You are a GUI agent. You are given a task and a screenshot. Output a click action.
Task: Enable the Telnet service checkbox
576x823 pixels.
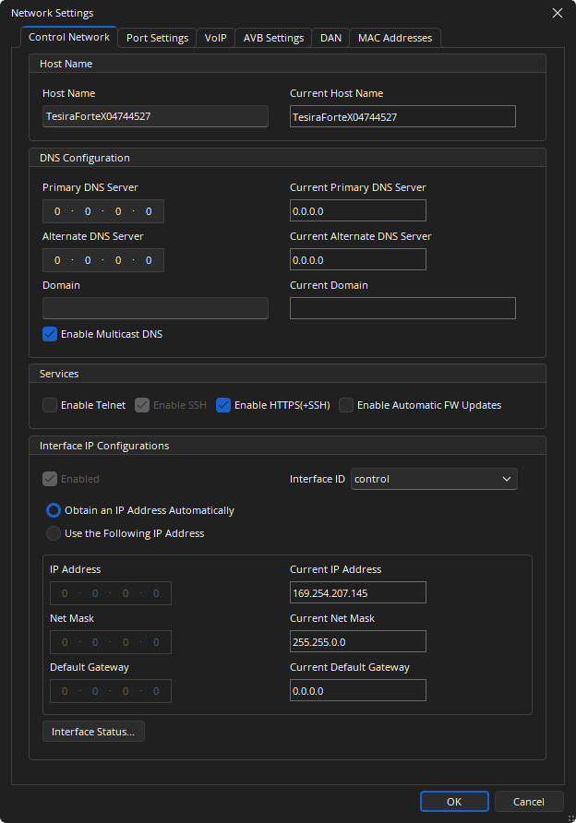(50, 405)
